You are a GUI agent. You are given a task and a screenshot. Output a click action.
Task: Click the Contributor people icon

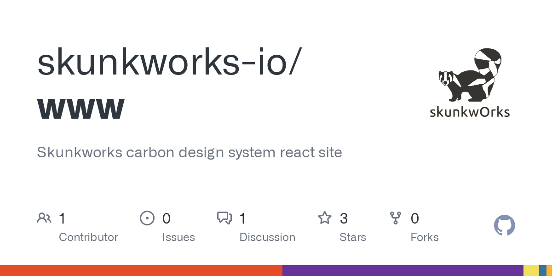click(x=44, y=218)
